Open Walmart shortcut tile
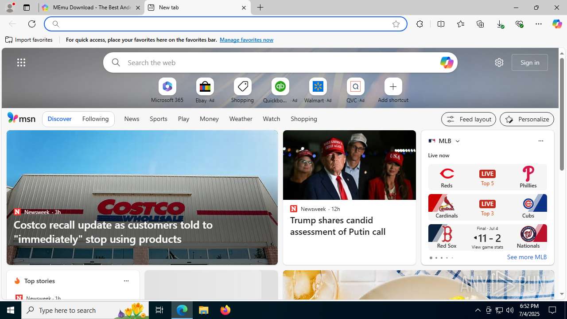 [x=318, y=91]
